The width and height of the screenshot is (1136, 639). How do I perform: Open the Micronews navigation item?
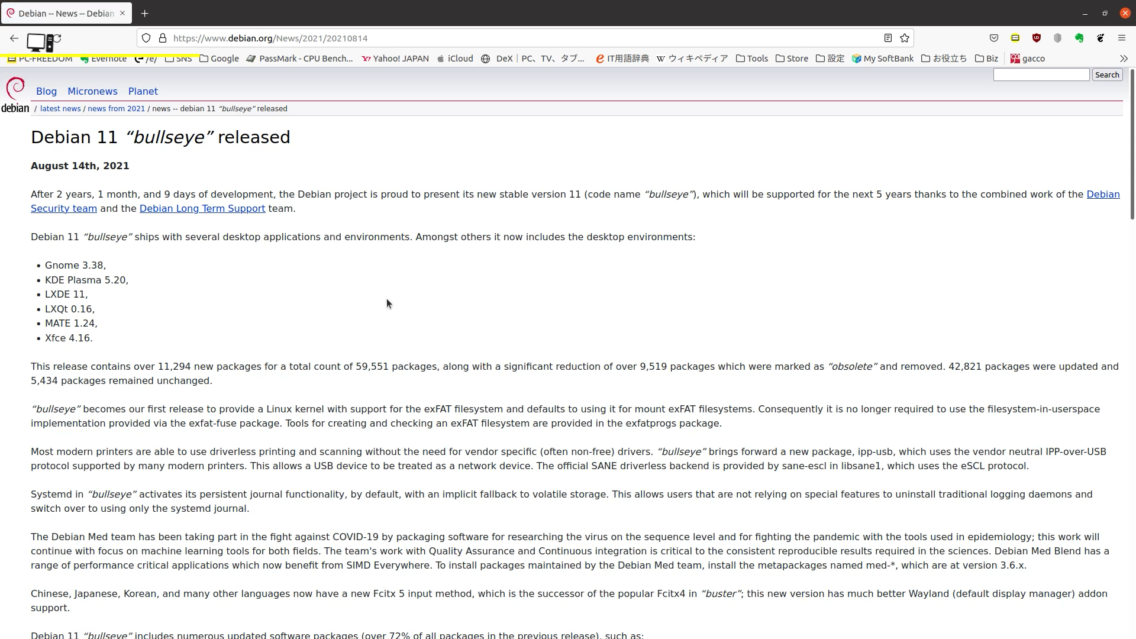click(x=92, y=92)
